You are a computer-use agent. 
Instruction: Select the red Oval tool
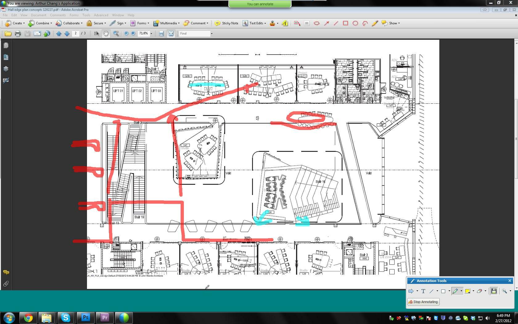pos(355,23)
